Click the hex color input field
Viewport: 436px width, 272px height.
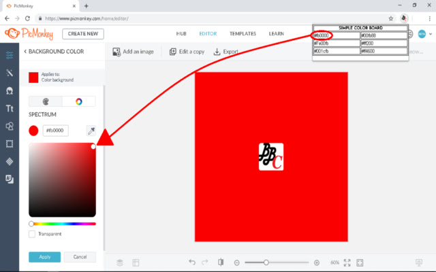56,131
